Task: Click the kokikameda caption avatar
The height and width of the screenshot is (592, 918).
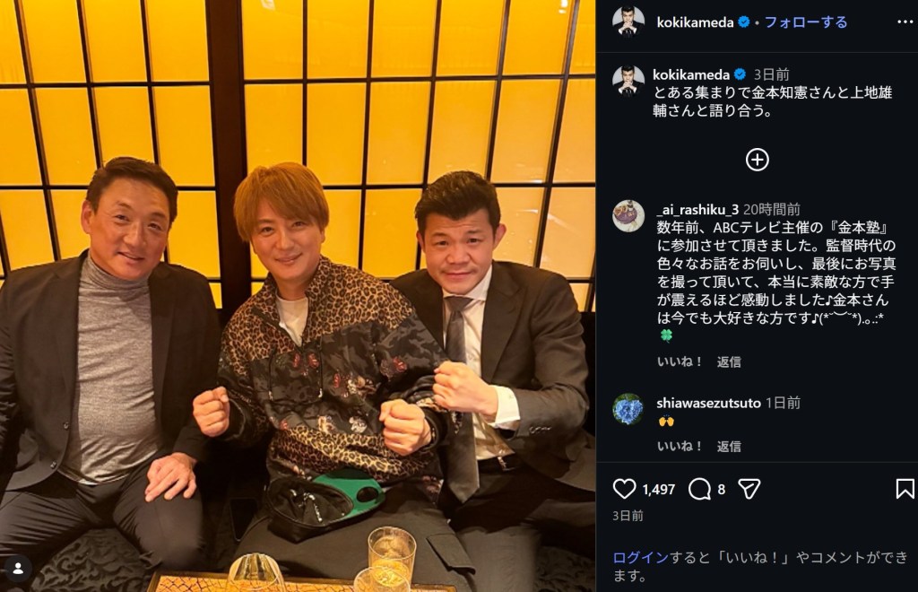Action: [x=628, y=80]
